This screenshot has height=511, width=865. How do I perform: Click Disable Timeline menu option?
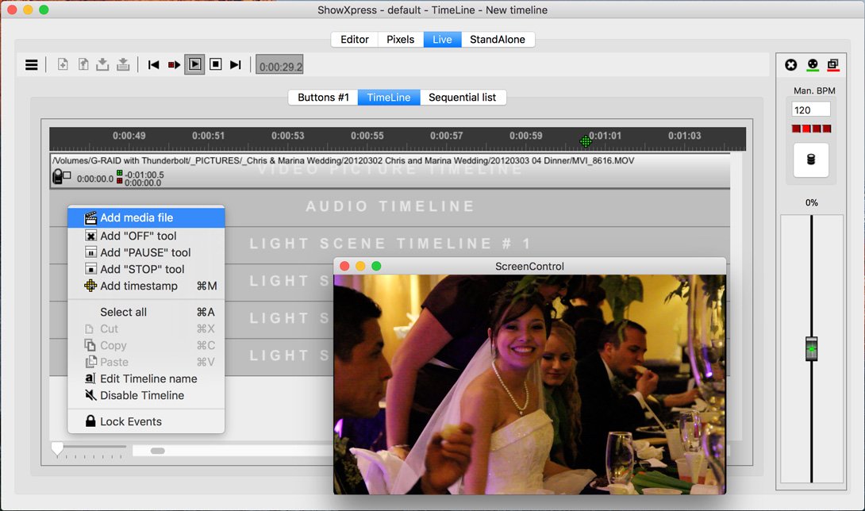141,395
